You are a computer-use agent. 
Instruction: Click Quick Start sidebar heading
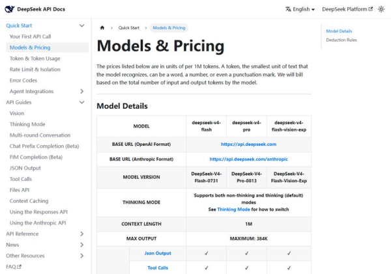point(19,25)
